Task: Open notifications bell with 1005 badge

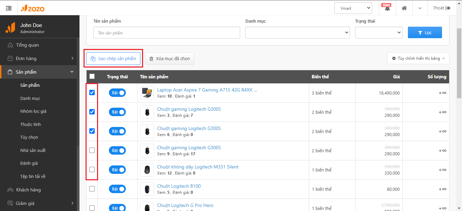Action: pyautogui.click(x=387, y=8)
